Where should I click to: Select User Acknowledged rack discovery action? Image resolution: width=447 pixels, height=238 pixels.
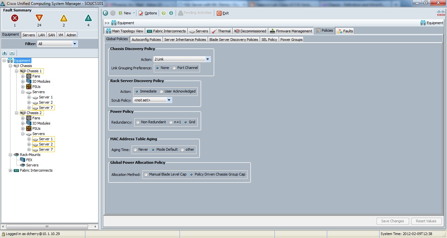click(x=161, y=92)
